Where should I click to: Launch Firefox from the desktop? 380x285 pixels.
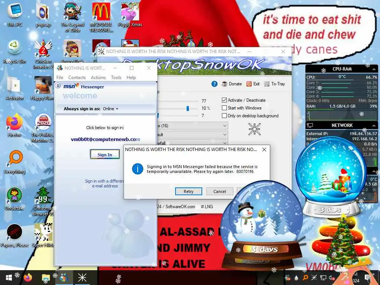click(14, 125)
